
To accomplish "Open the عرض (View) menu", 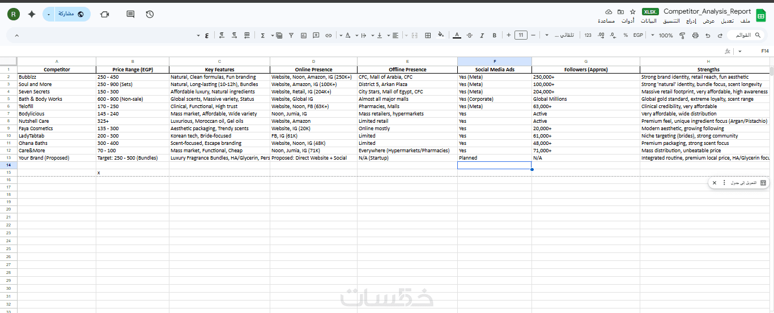I will (x=709, y=21).
